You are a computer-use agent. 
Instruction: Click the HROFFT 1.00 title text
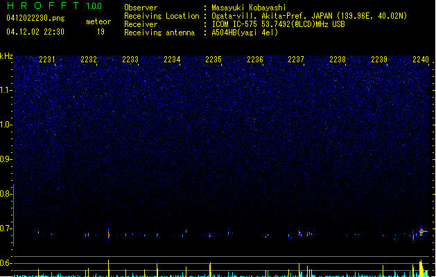click(x=55, y=6)
